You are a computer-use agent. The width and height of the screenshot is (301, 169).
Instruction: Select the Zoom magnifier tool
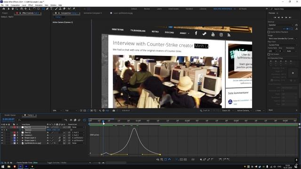pos(17,9)
